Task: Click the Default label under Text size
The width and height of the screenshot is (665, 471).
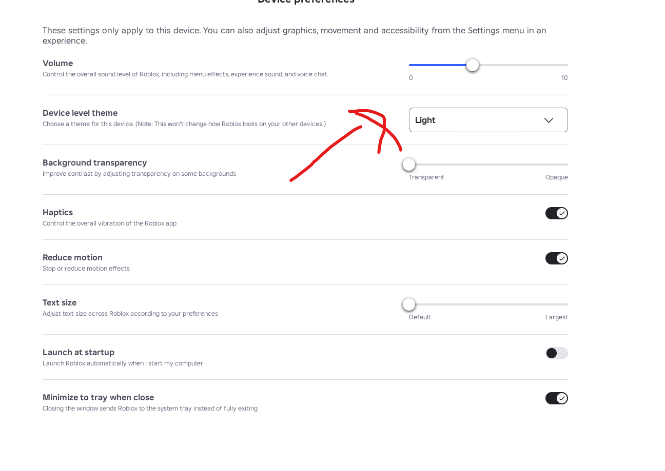Action: [x=420, y=317]
